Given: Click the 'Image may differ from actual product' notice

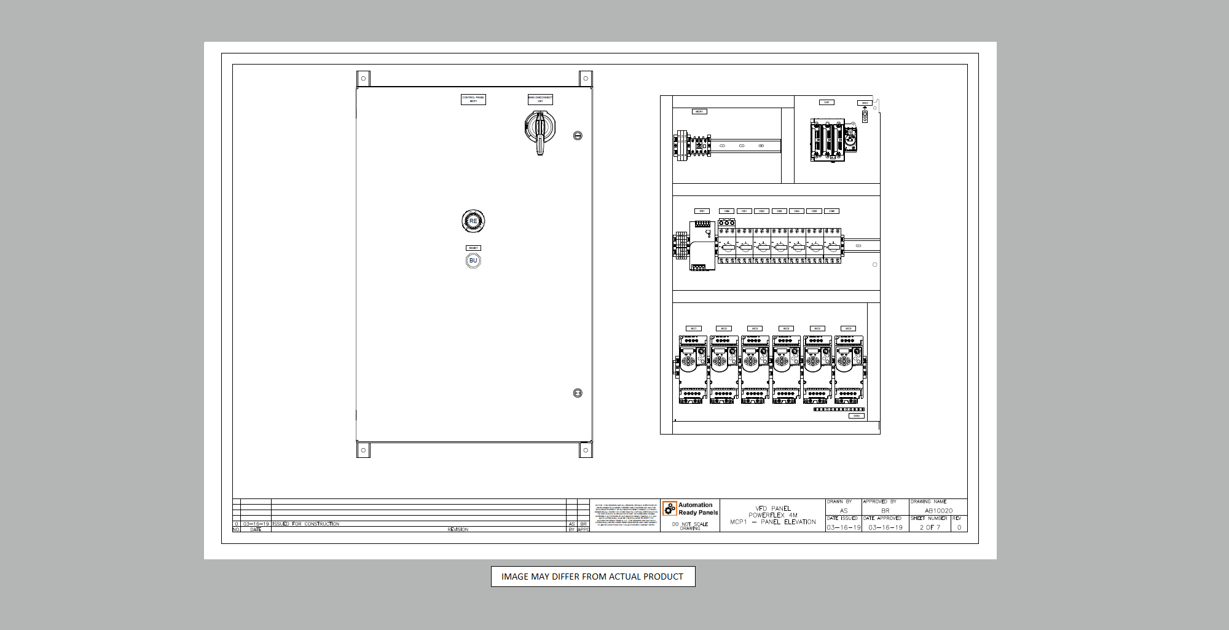Looking at the screenshot, I should coord(592,577).
